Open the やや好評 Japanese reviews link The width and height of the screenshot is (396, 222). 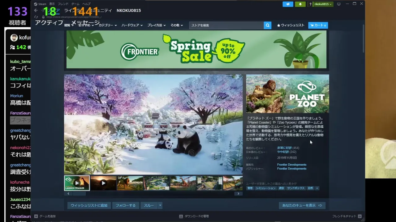tap(283, 152)
